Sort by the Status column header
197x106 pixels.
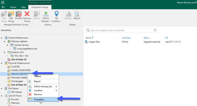[146, 38]
